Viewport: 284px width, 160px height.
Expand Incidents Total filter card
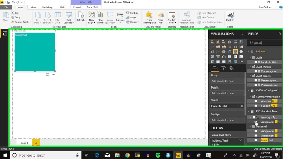tap(240, 140)
